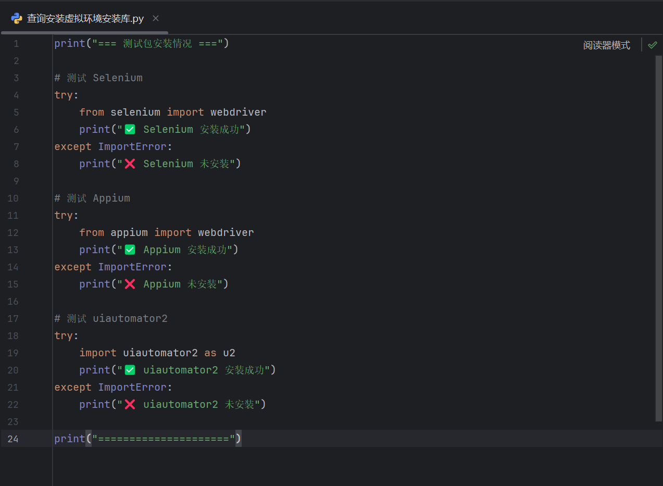The width and height of the screenshot is (663, 486).
Task: Click 'import uiautomator2 as u2' line
Action: 157,353
